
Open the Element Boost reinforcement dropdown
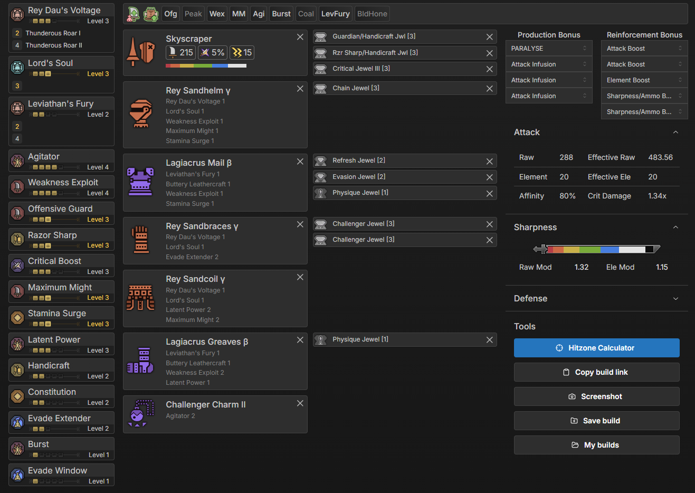pyautogui.click(x=644, y=80)
